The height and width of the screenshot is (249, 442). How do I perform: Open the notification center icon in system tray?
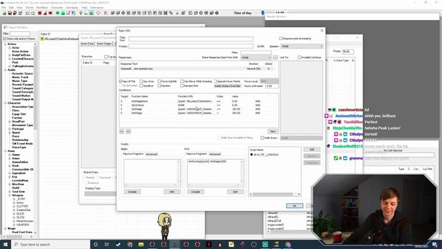[x=434, y=244]
